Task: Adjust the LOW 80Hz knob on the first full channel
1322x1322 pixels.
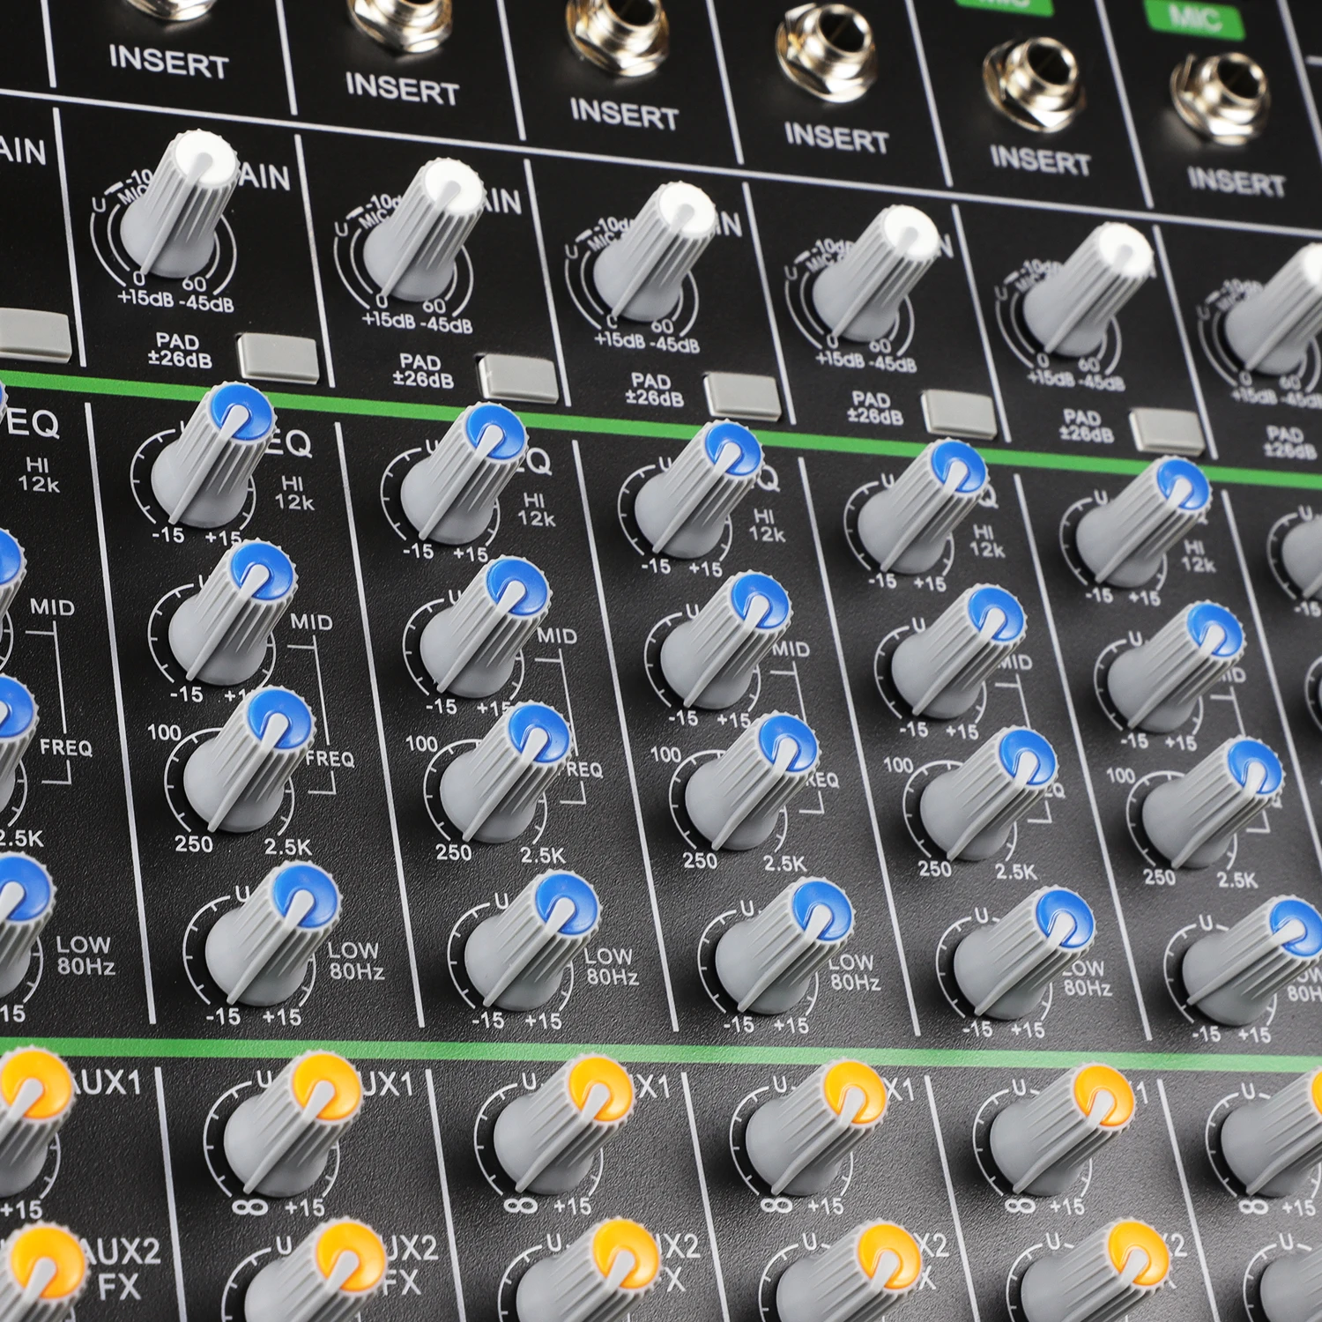Action: [273, 935]
